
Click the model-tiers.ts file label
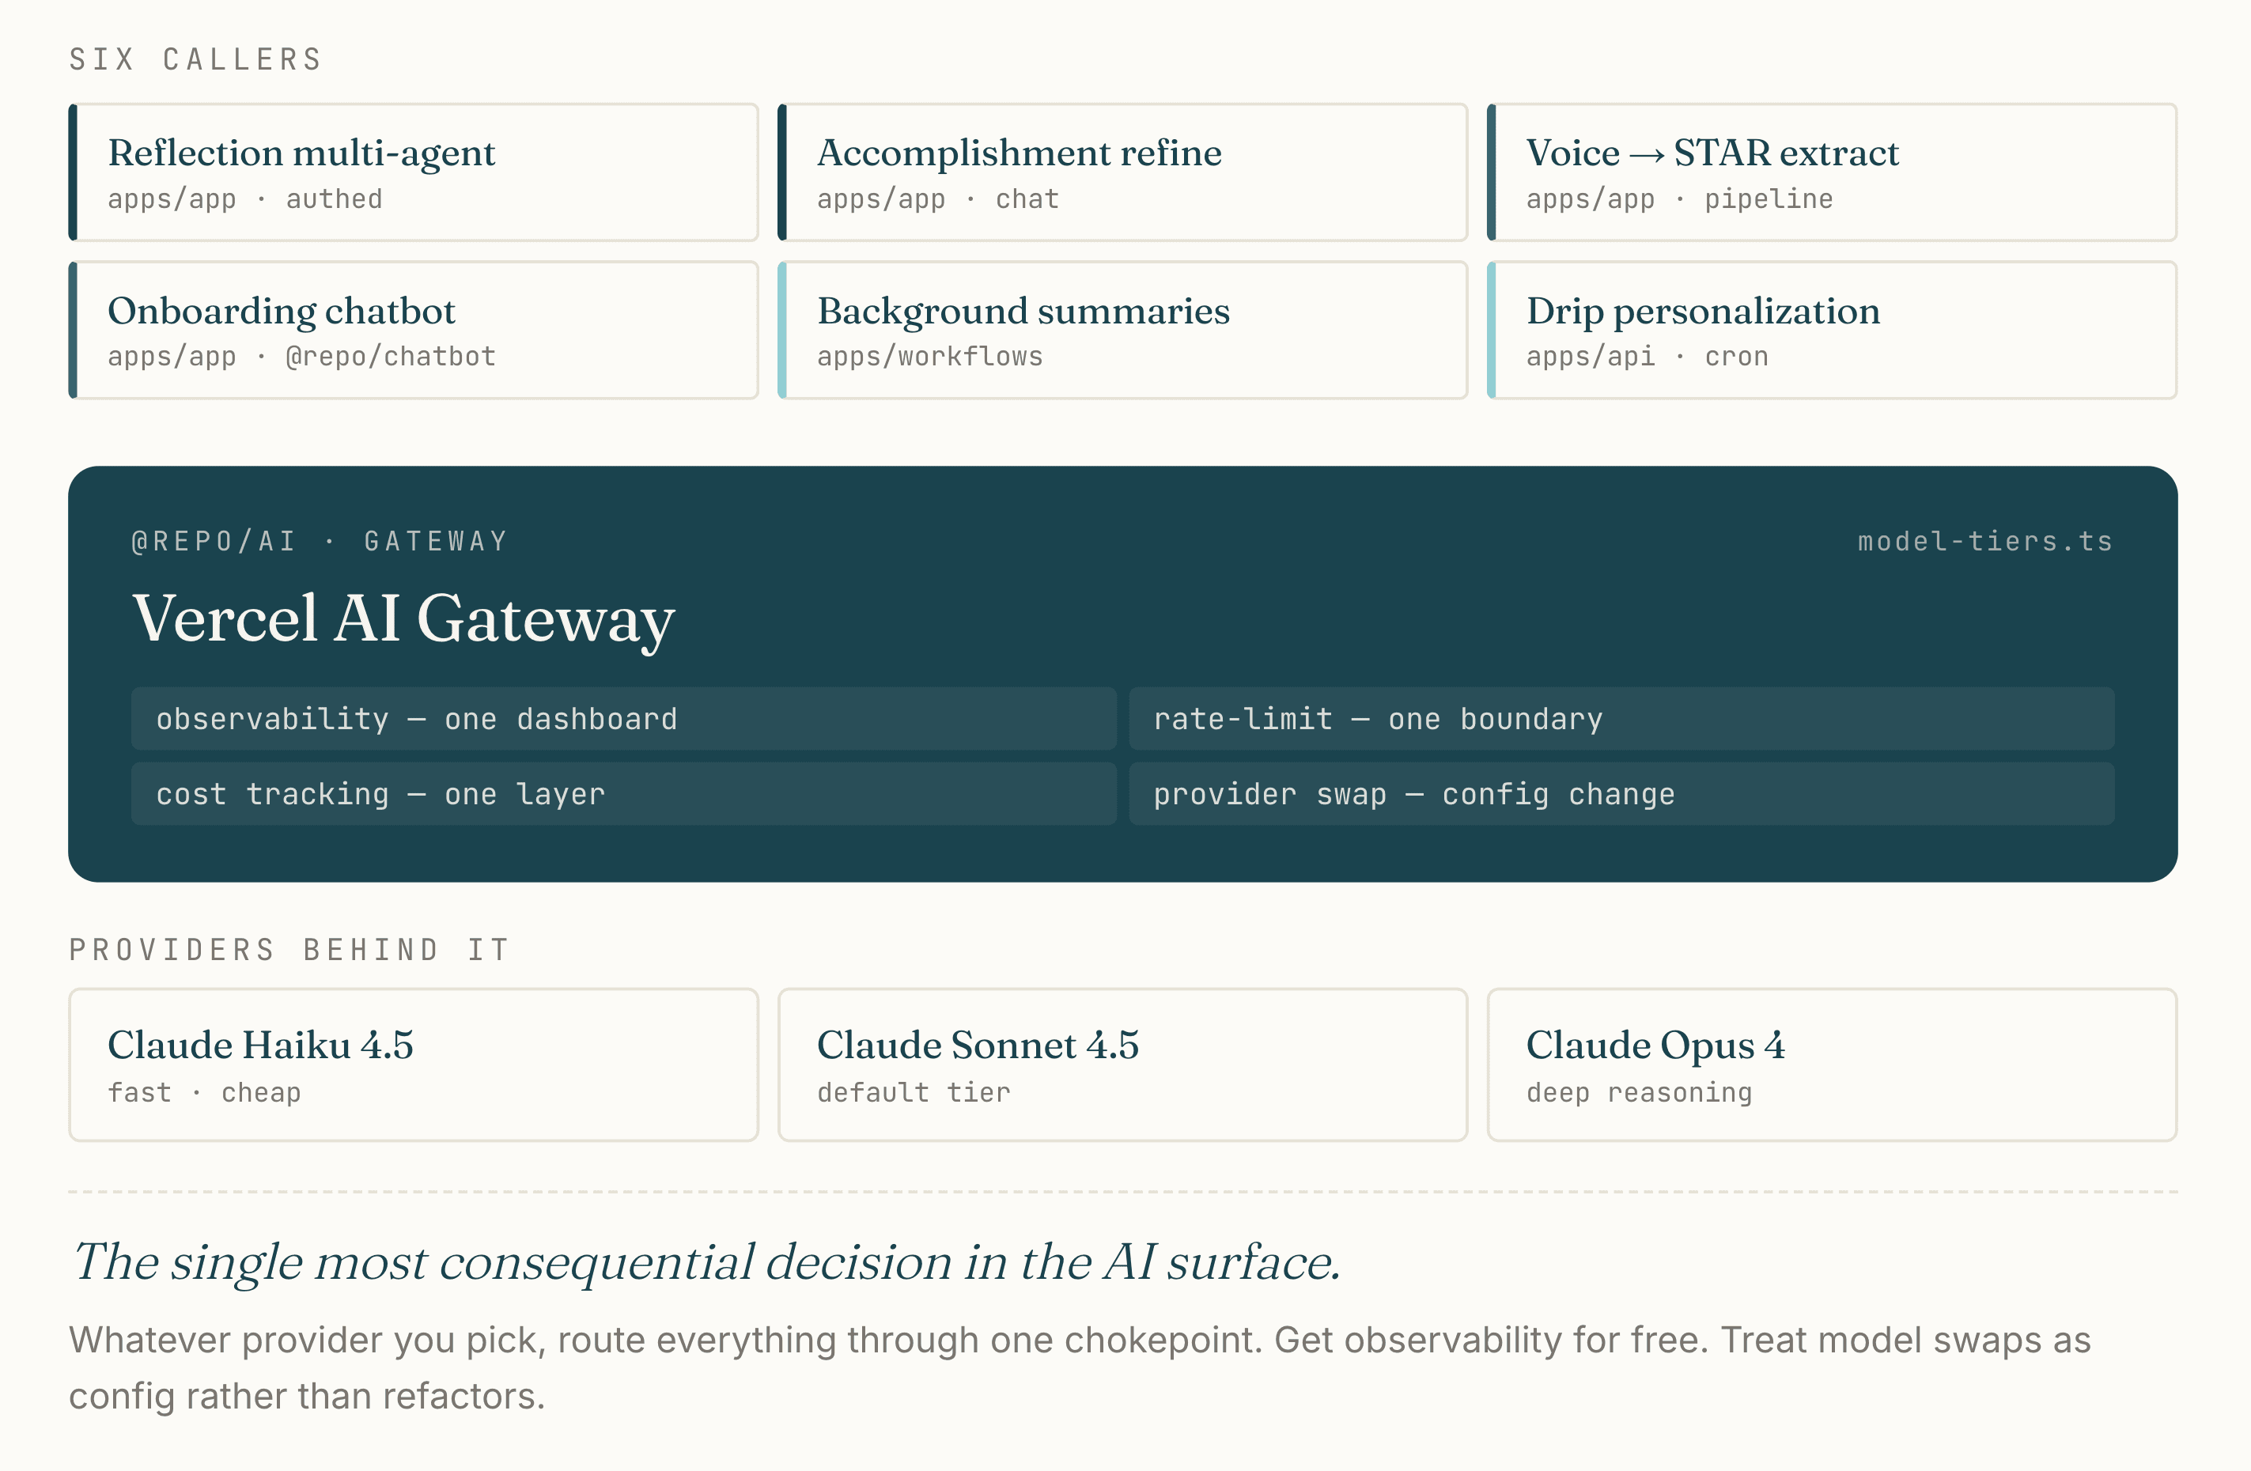tap(1985, 541)
